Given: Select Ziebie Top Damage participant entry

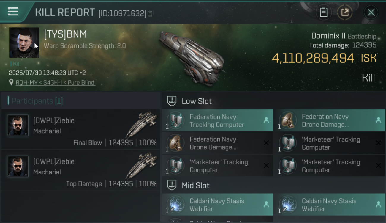Looking at the screenshot, I should (81, 170).
